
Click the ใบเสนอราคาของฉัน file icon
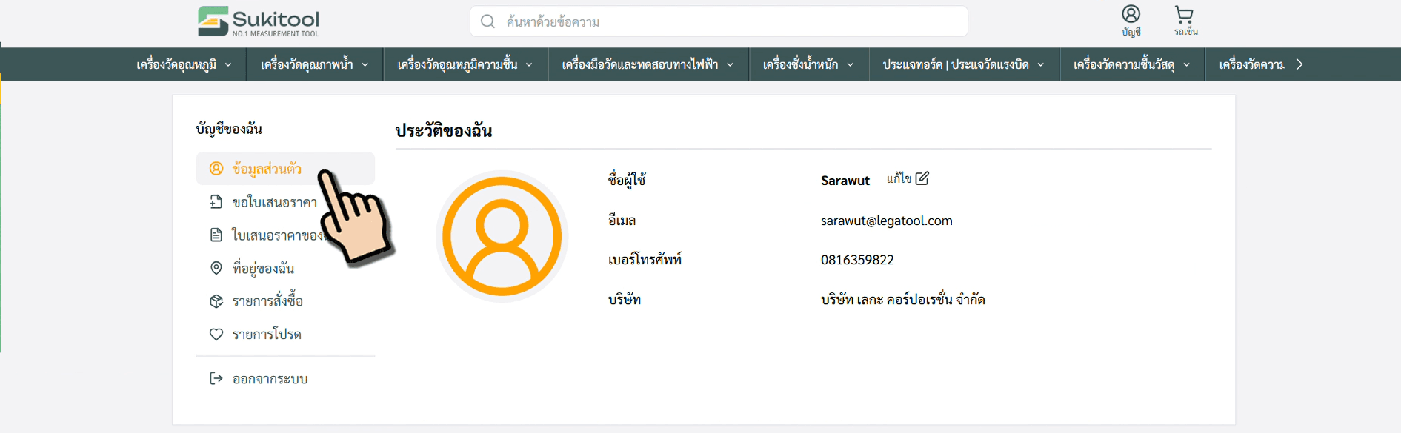[x=216, y=235]
